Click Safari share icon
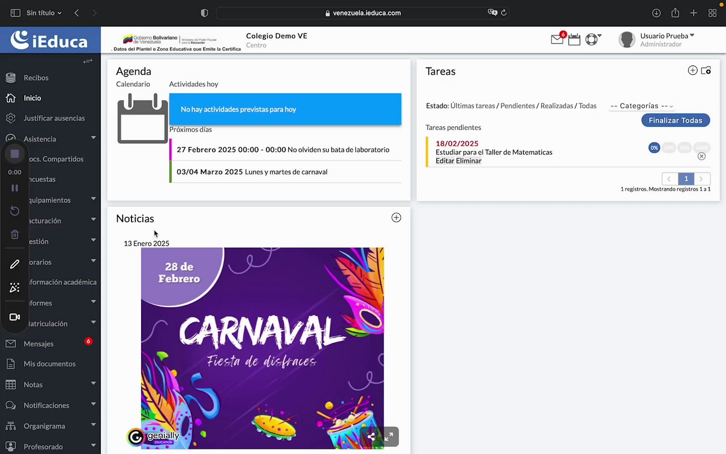The image size is (726, 454). click(675, 12)
